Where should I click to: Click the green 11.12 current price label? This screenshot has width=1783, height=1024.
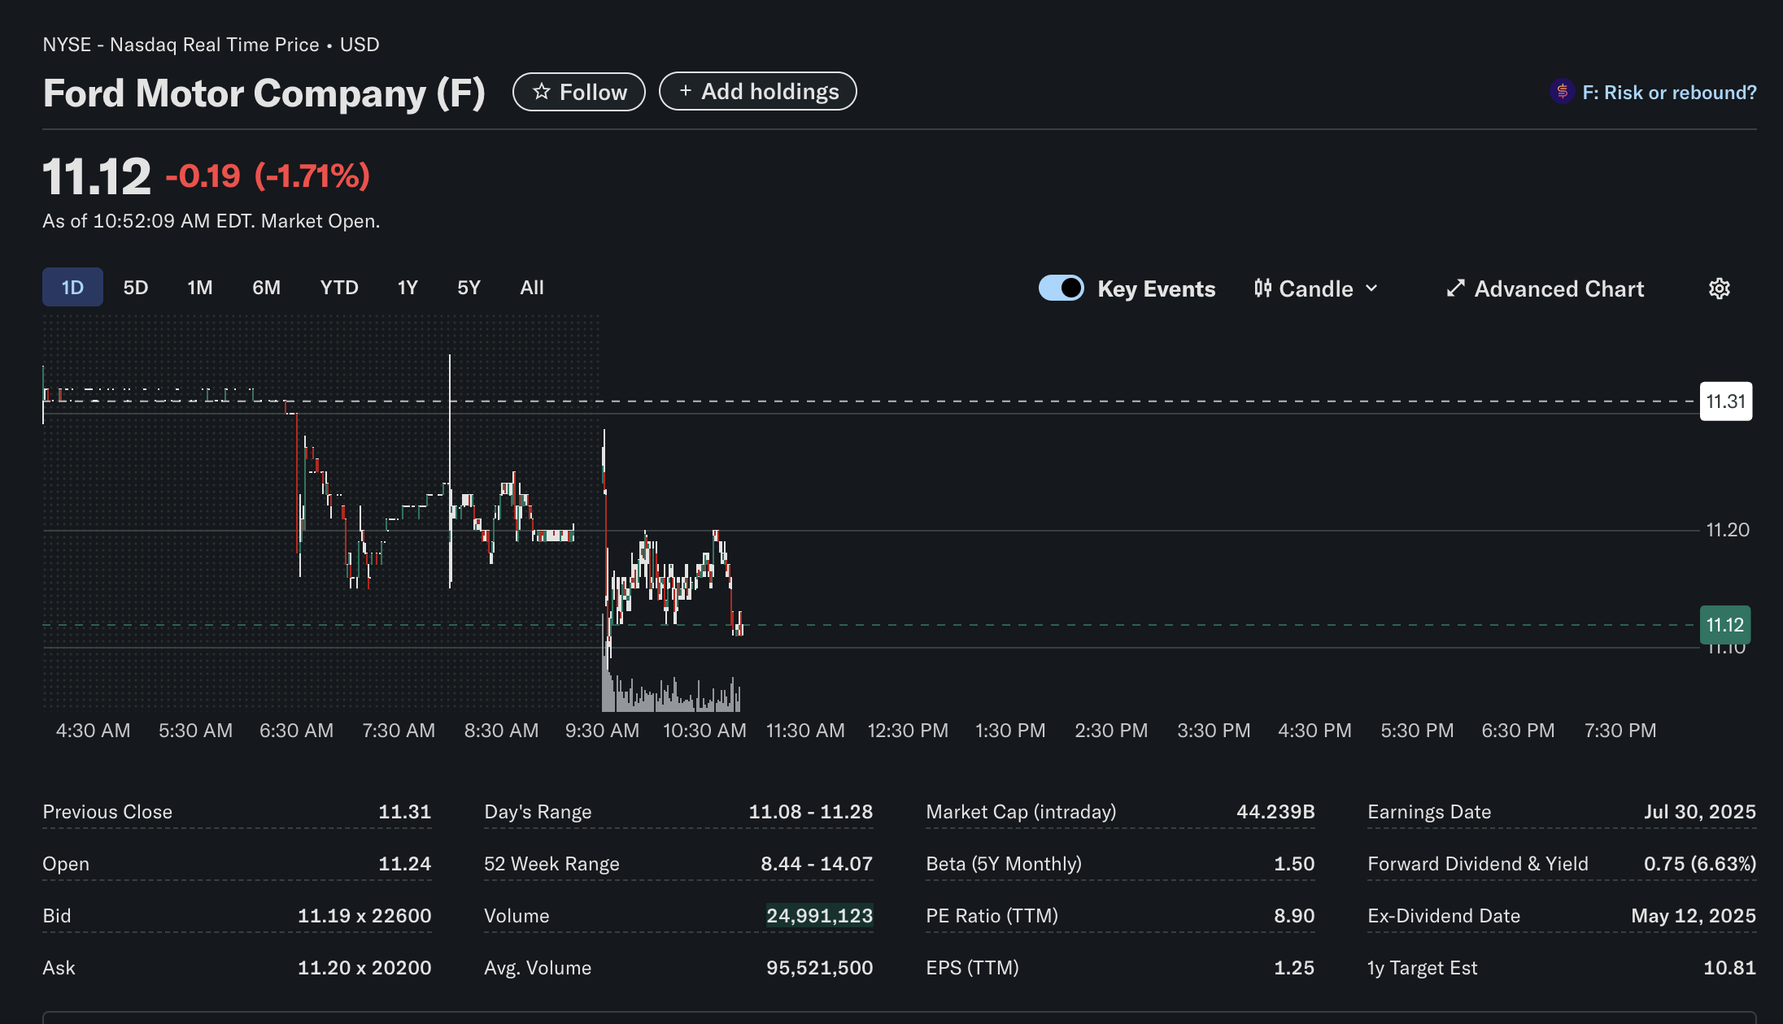click(x=1725, y=625)
